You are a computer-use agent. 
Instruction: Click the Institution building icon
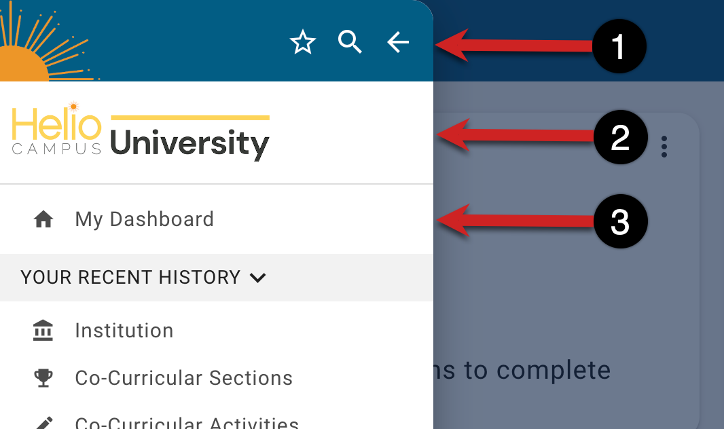coord(43,331)
